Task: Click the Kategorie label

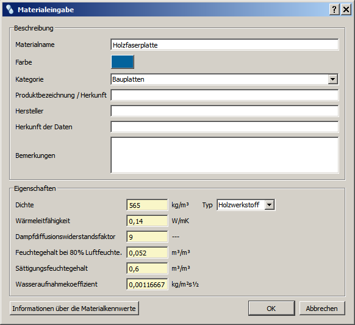Action: 29,79
